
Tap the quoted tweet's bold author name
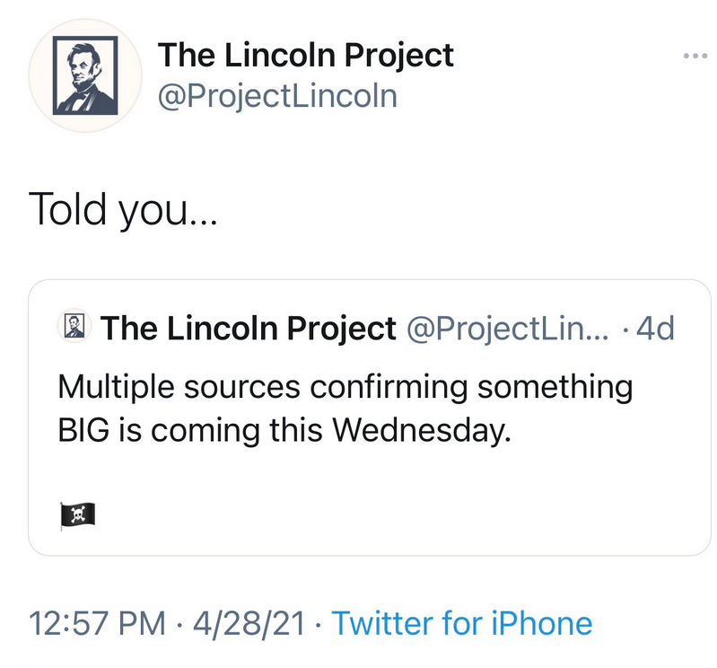(x=249, y=329)
